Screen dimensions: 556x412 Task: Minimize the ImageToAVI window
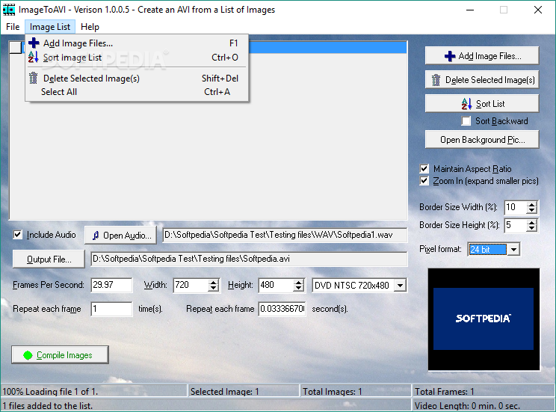470,10
